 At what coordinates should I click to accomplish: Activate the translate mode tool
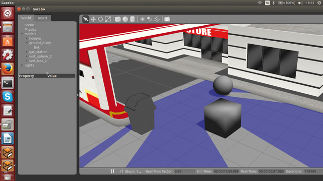(93, 19)
